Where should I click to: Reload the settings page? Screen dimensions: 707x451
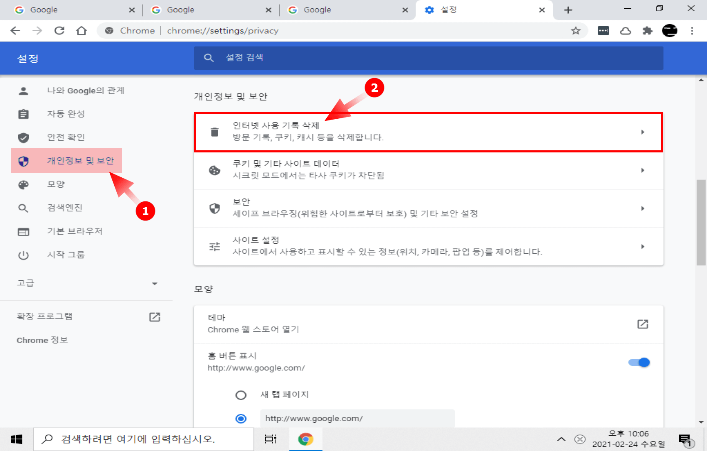(59, 30)
